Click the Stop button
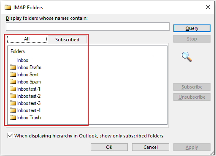 [192, 39]
